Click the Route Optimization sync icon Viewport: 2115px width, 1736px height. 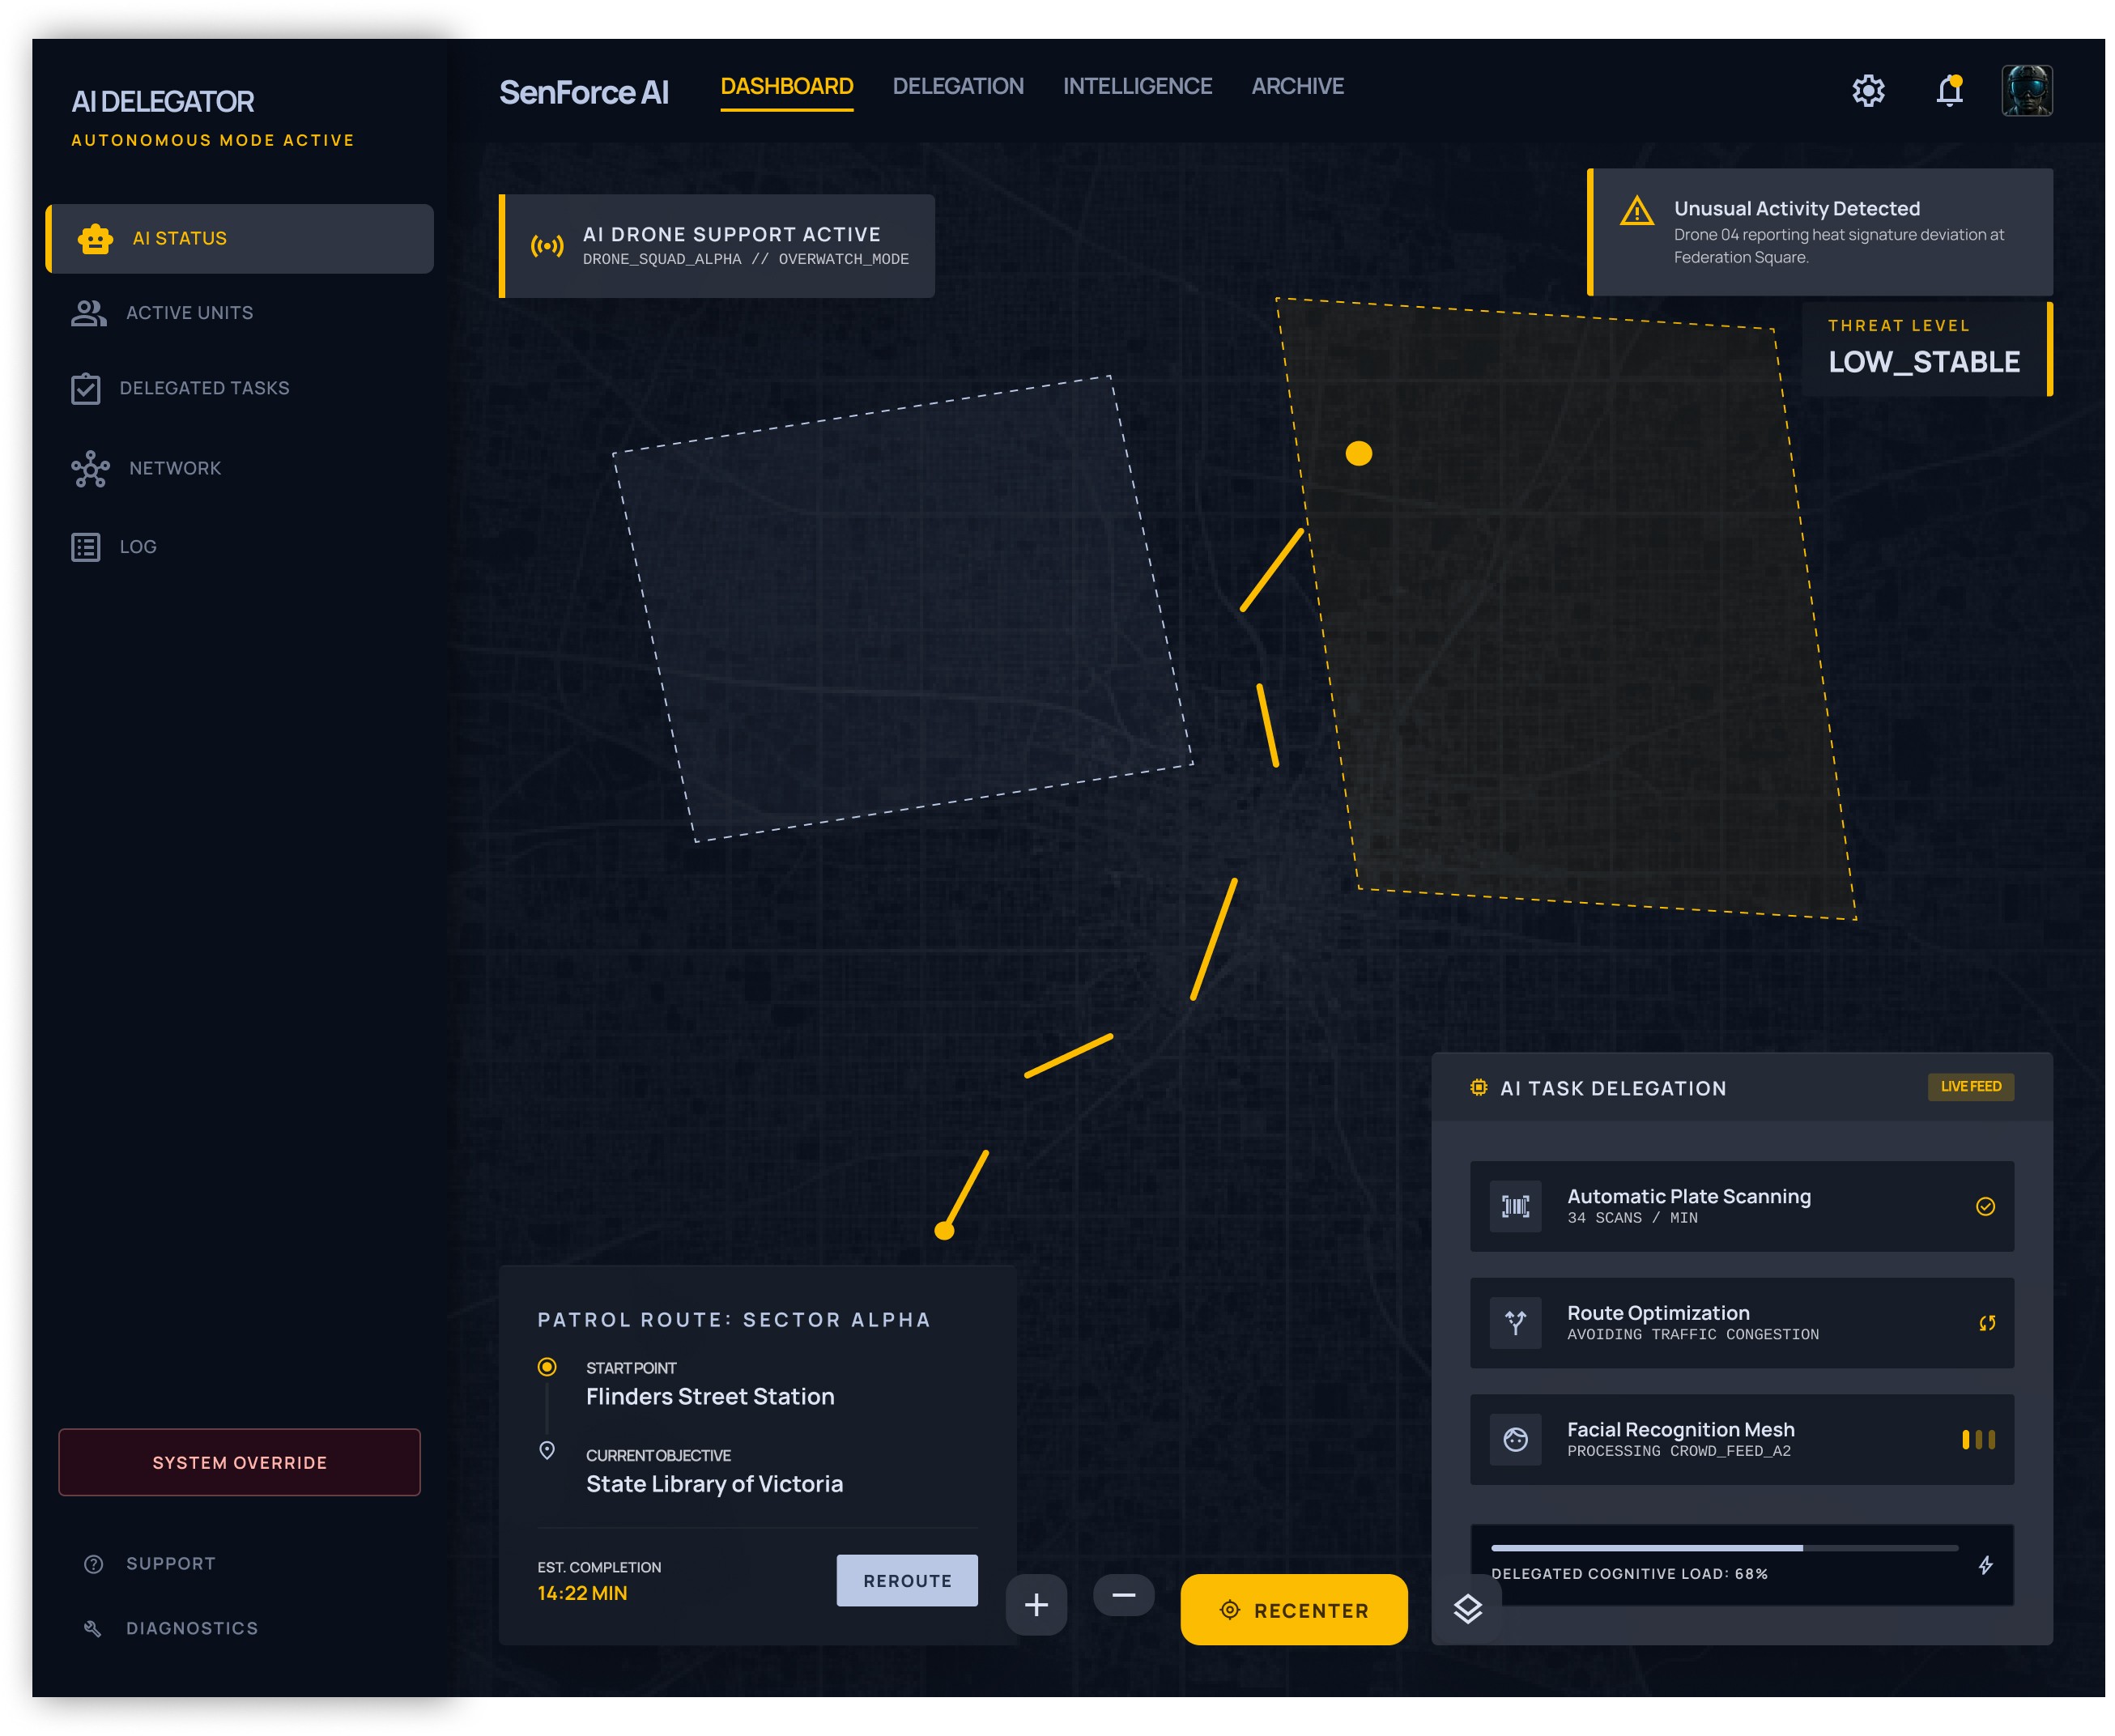tap(1986, 1323)
